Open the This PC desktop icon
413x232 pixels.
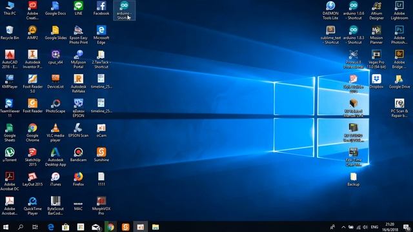tap(10, 8)
